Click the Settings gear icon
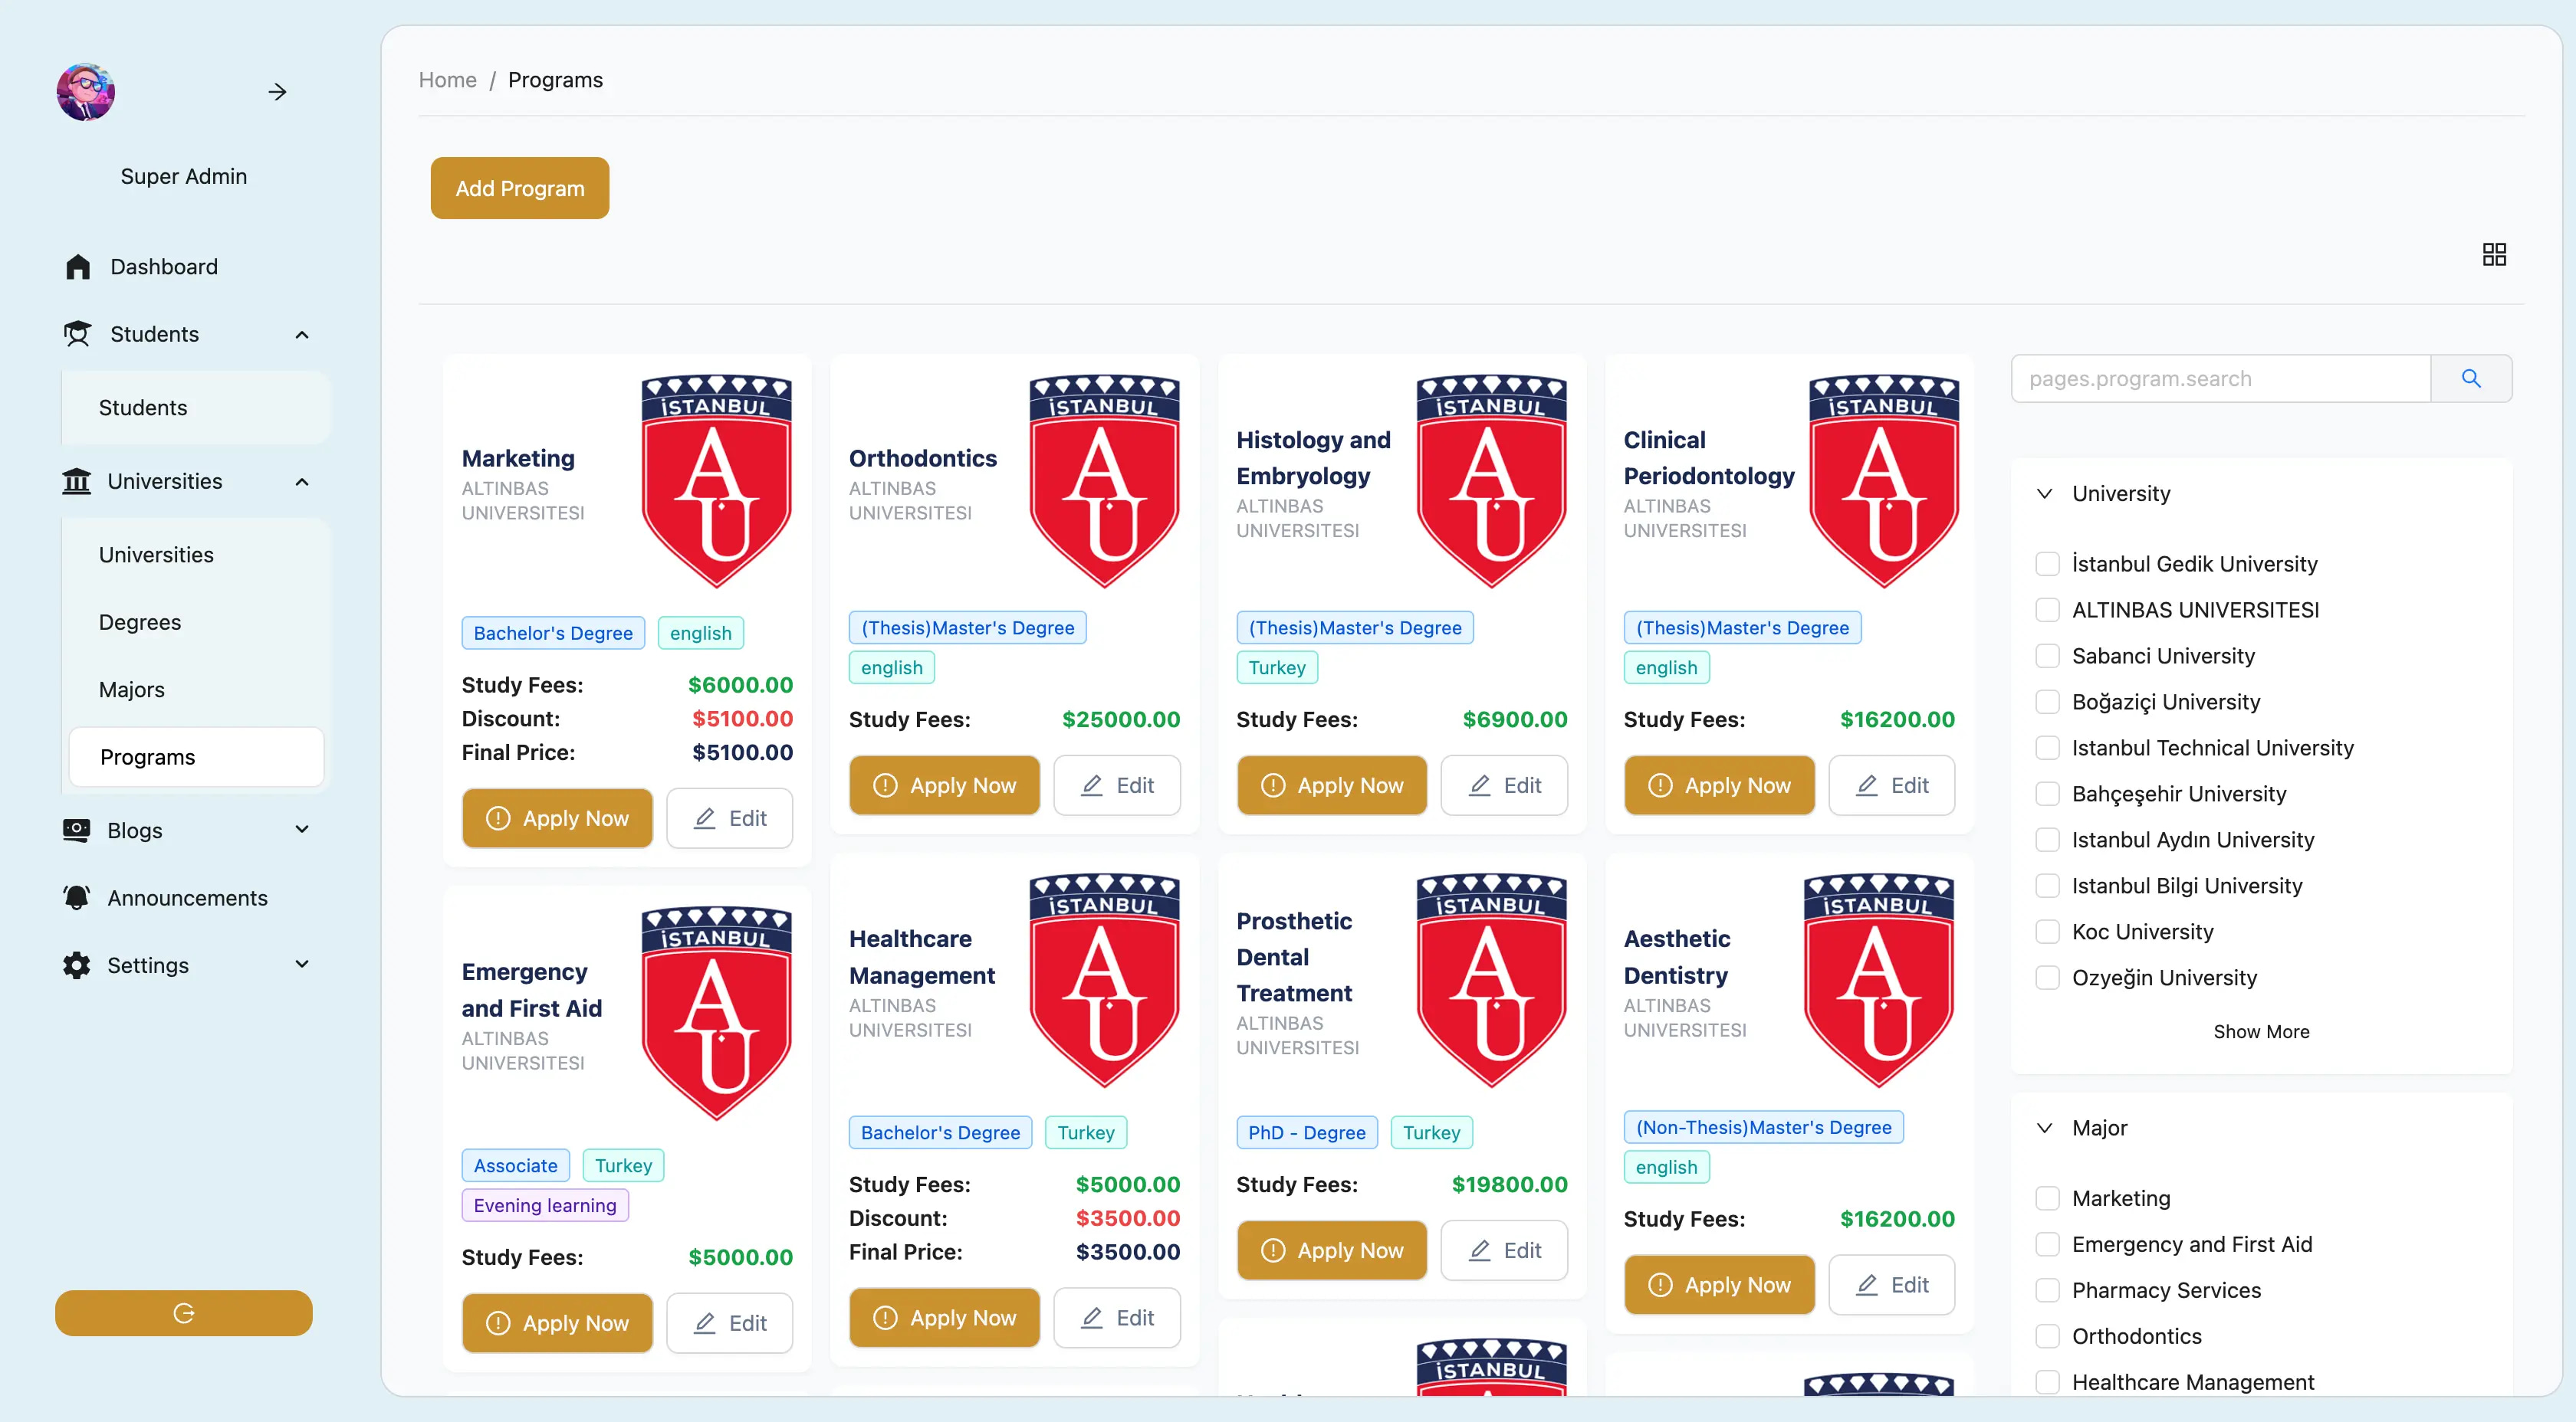Viewport: 2576px width, 1422px height. point(77,965)
